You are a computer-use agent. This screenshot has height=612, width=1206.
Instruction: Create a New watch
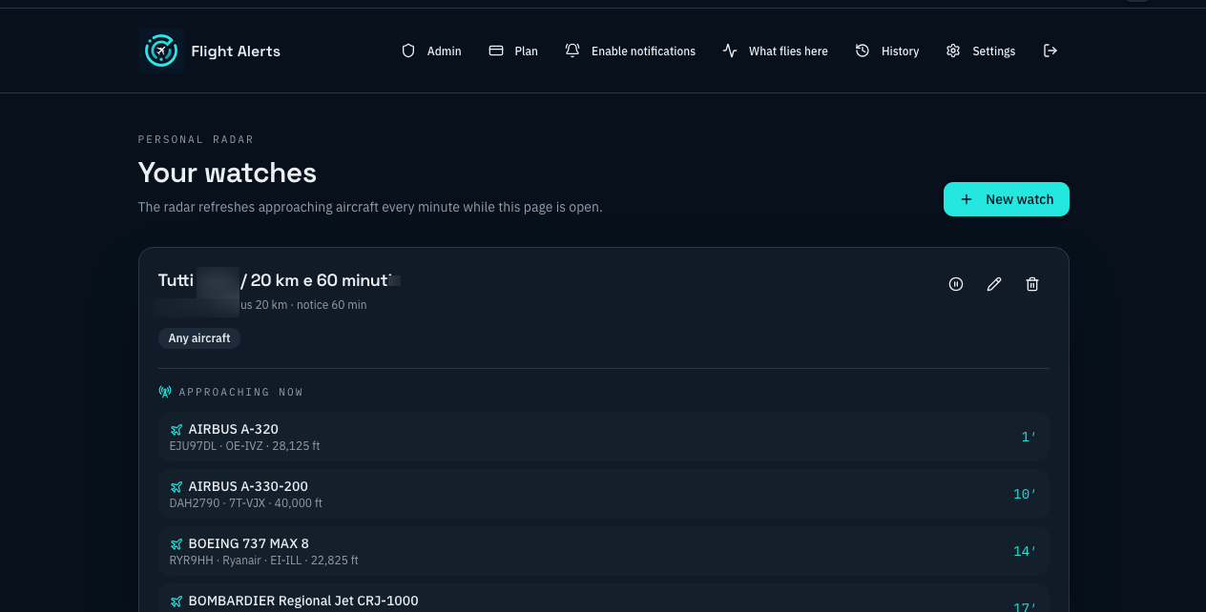point(1007,199)
